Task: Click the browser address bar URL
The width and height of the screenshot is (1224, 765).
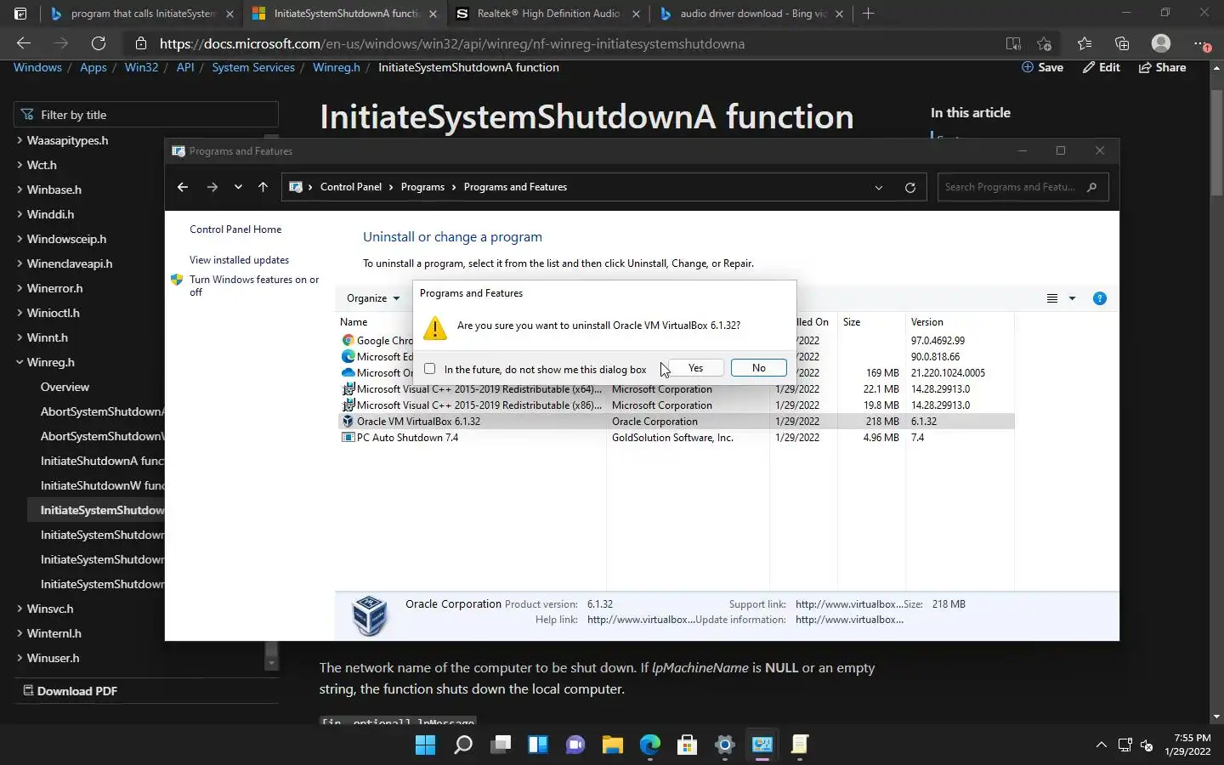Action: (x=452, y=44)
